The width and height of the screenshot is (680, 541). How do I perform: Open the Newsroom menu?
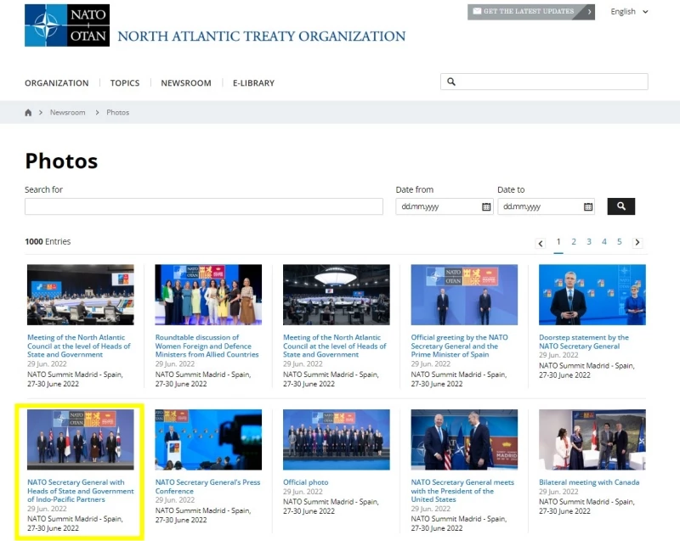186,82
